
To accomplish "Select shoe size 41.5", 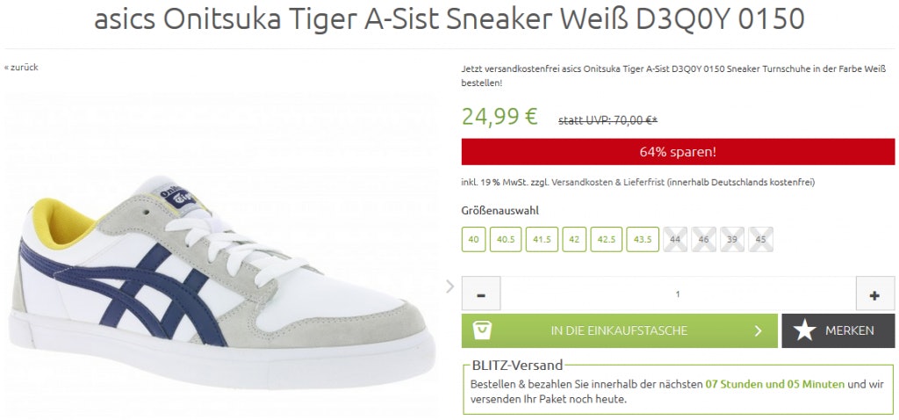I will coord(542,239).
